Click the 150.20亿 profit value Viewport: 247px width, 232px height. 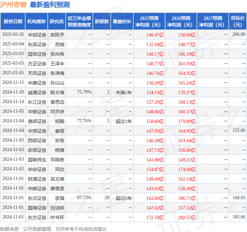click(155, 83)
